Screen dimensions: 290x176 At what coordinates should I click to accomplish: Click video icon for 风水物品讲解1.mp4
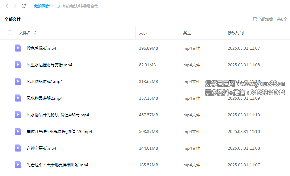point(18,81)
